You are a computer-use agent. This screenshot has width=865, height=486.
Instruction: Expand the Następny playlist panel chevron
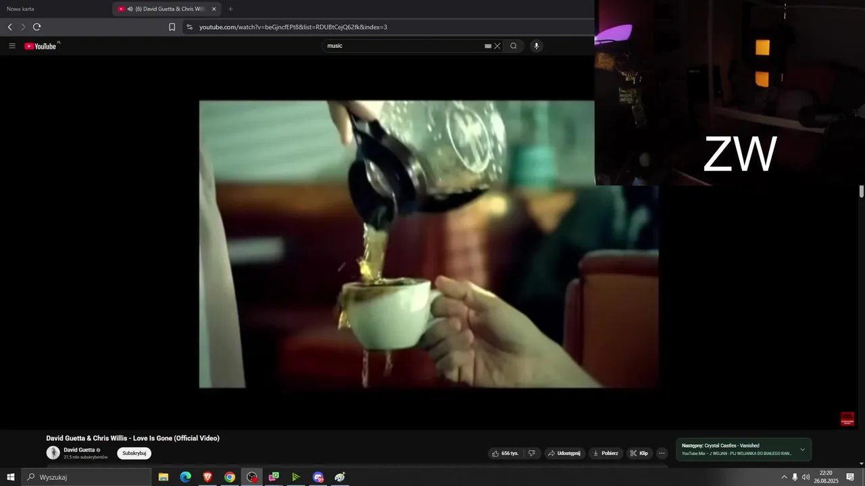(802, 450)
